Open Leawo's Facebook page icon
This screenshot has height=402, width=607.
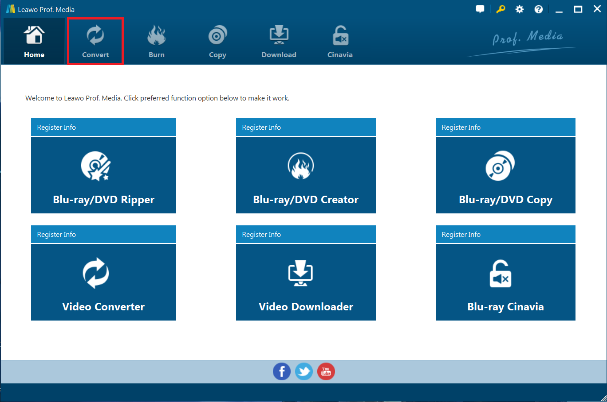[282, 371]
